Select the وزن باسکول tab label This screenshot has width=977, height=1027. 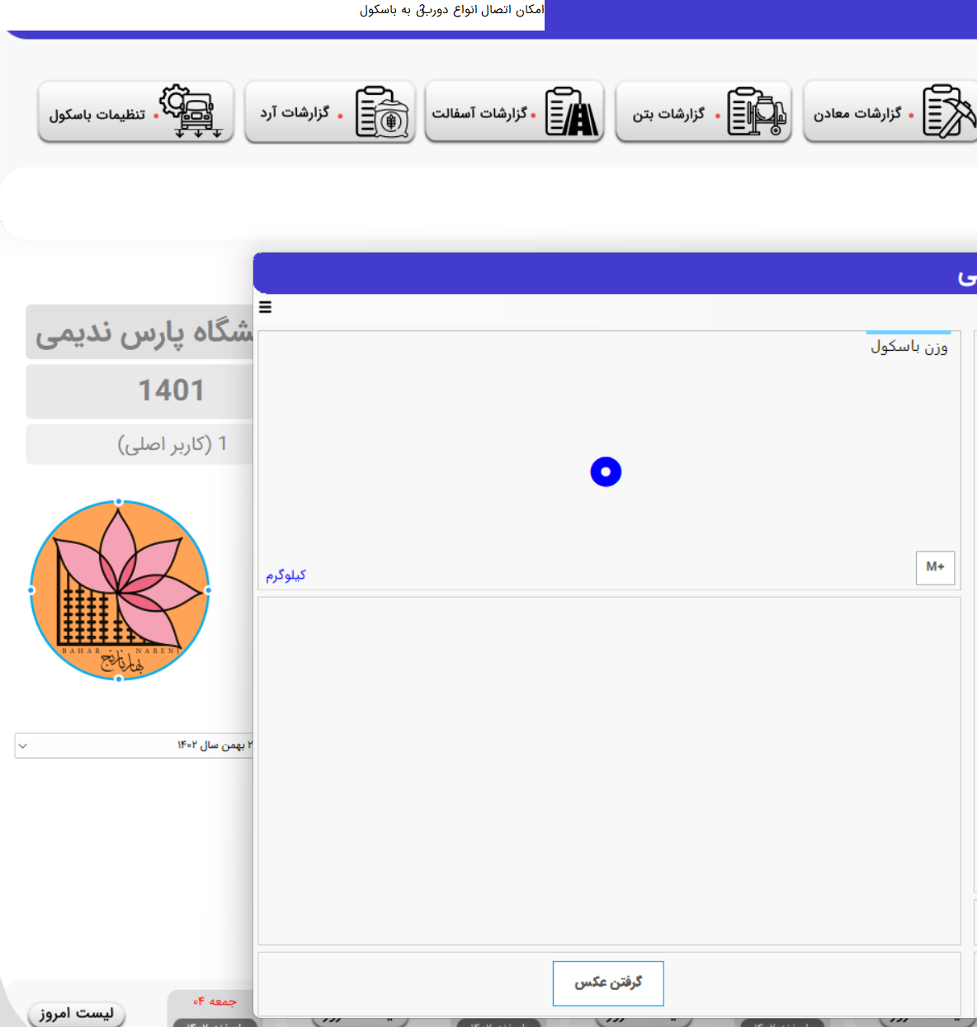click(x=909, y=347)
